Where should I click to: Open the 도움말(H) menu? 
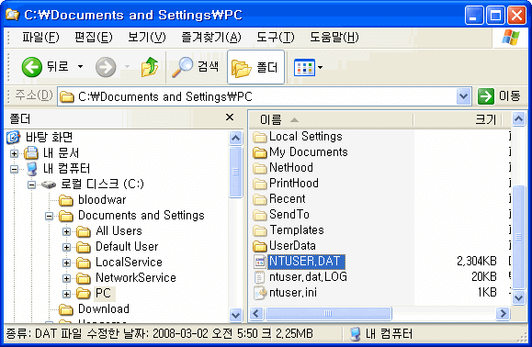pyautogui.click(x=334, y=37)
